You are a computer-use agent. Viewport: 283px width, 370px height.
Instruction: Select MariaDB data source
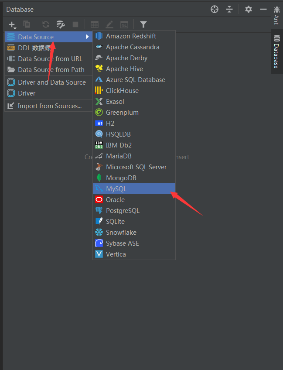point(134,156)
